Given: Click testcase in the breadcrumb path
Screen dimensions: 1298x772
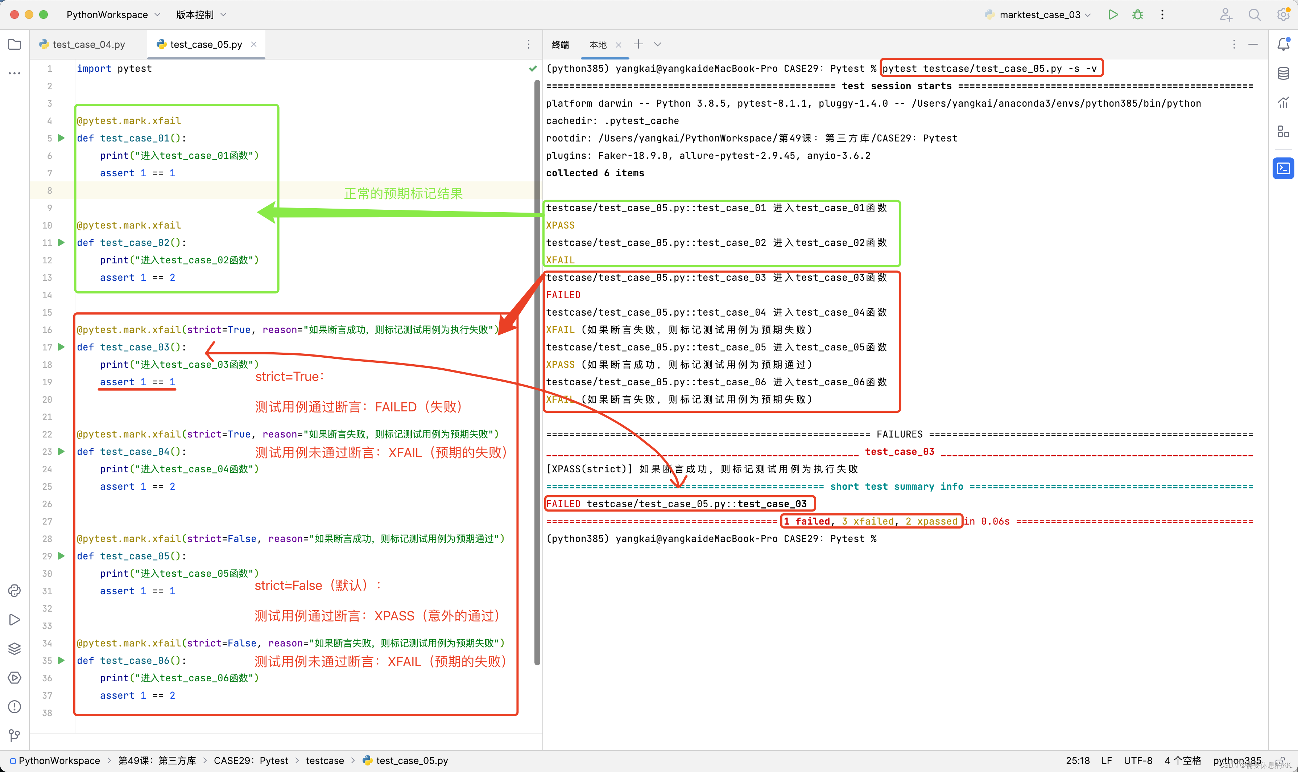Looking at the screenshot, I should pos(324,760).
